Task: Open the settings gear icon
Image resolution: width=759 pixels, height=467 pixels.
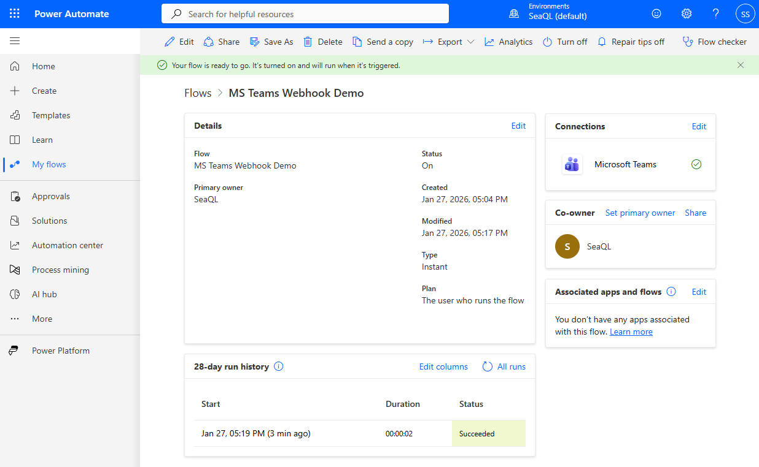Action: [x=687, y=14]
